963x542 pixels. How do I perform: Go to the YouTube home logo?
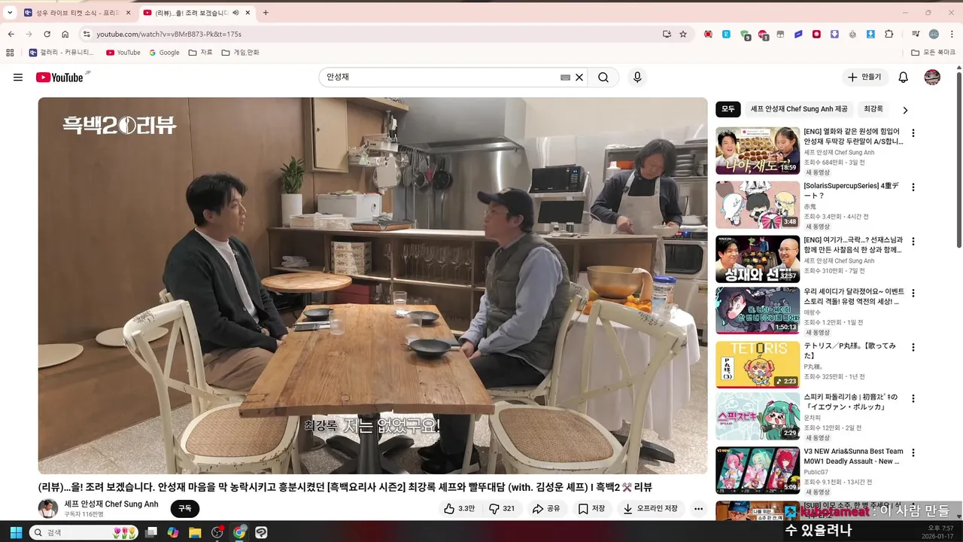(x=59, y=78)
